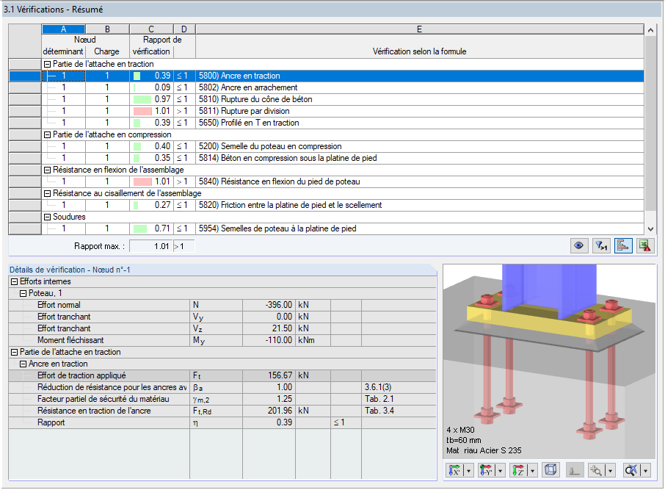The image size is (665, 490).
Task: Click the 3D column base model view
Action: tap(550, 361)
